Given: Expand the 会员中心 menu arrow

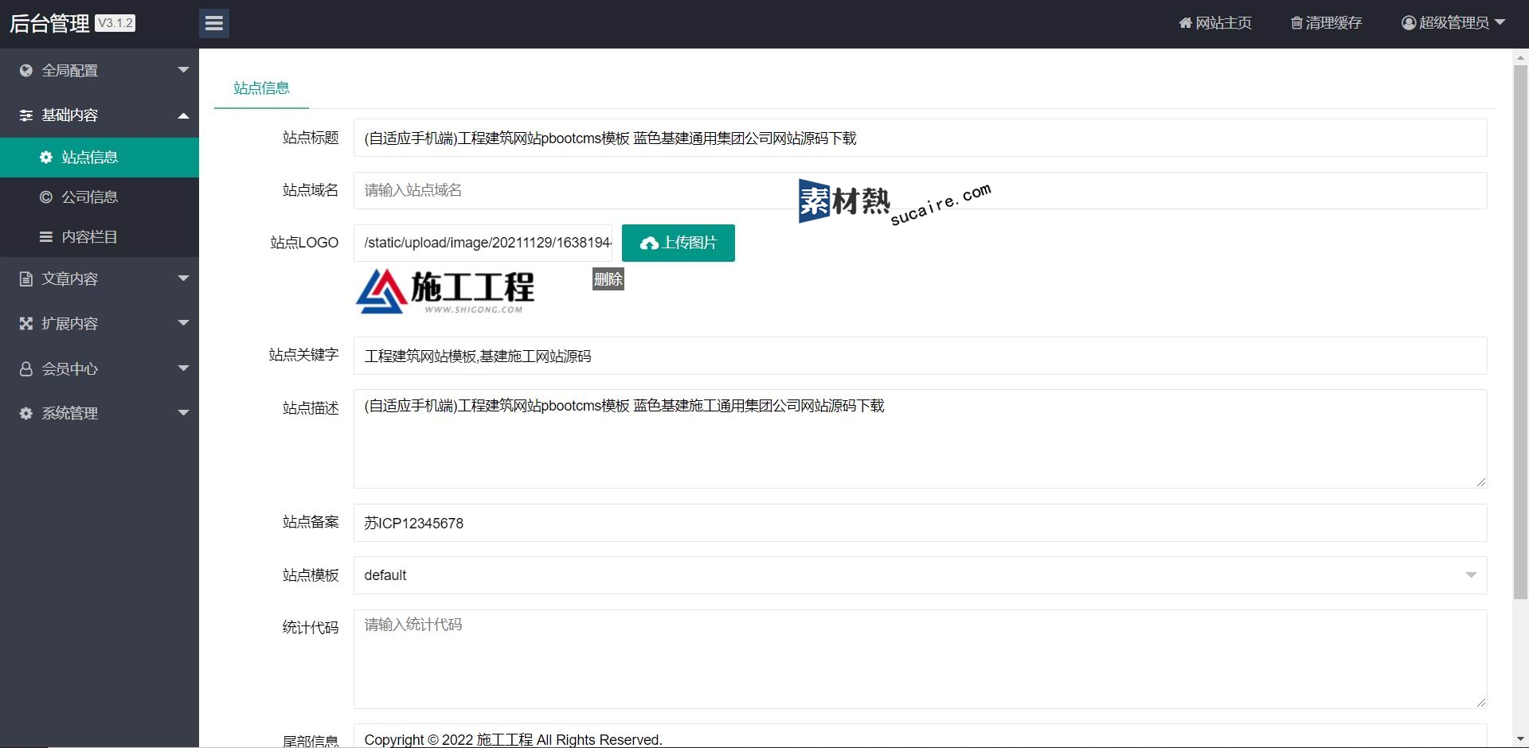Looking at the screenshot, I should pos(184,368).
